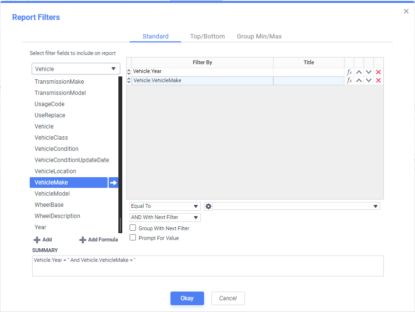Delete the Vehicle.Year filter with red X
This screenshot has width=415, height=312.
coord(378,72)
